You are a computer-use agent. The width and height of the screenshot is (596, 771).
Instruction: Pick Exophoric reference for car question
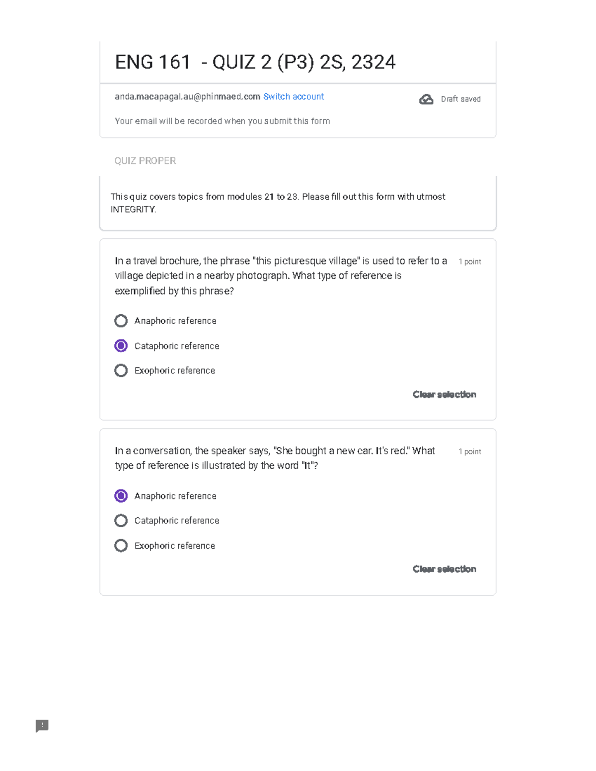pyautogui.click(x=121, y=546)
